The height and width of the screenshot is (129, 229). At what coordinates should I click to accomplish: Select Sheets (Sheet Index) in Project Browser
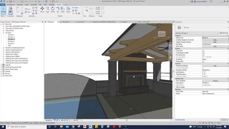11,69
